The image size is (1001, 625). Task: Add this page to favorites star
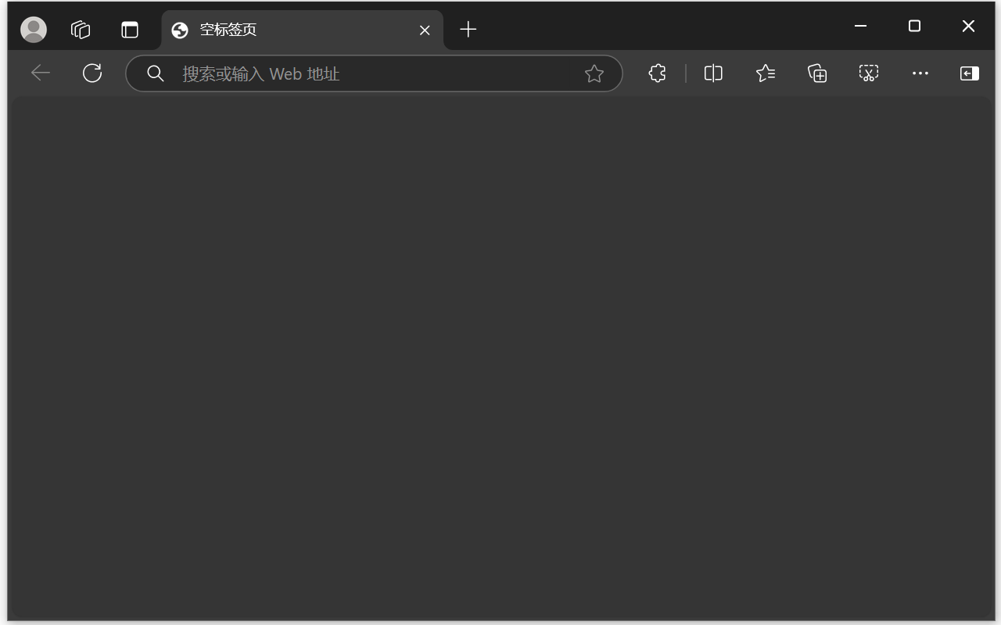(594, 73)
